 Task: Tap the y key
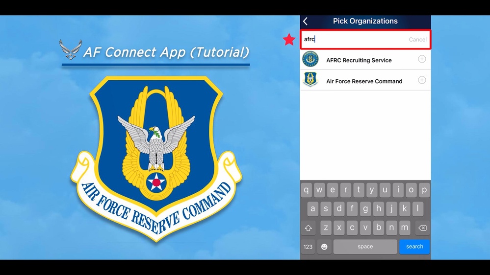[372, 190]
